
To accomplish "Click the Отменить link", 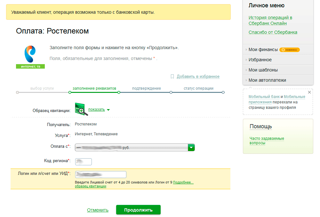I will click(x=98, y=210).
